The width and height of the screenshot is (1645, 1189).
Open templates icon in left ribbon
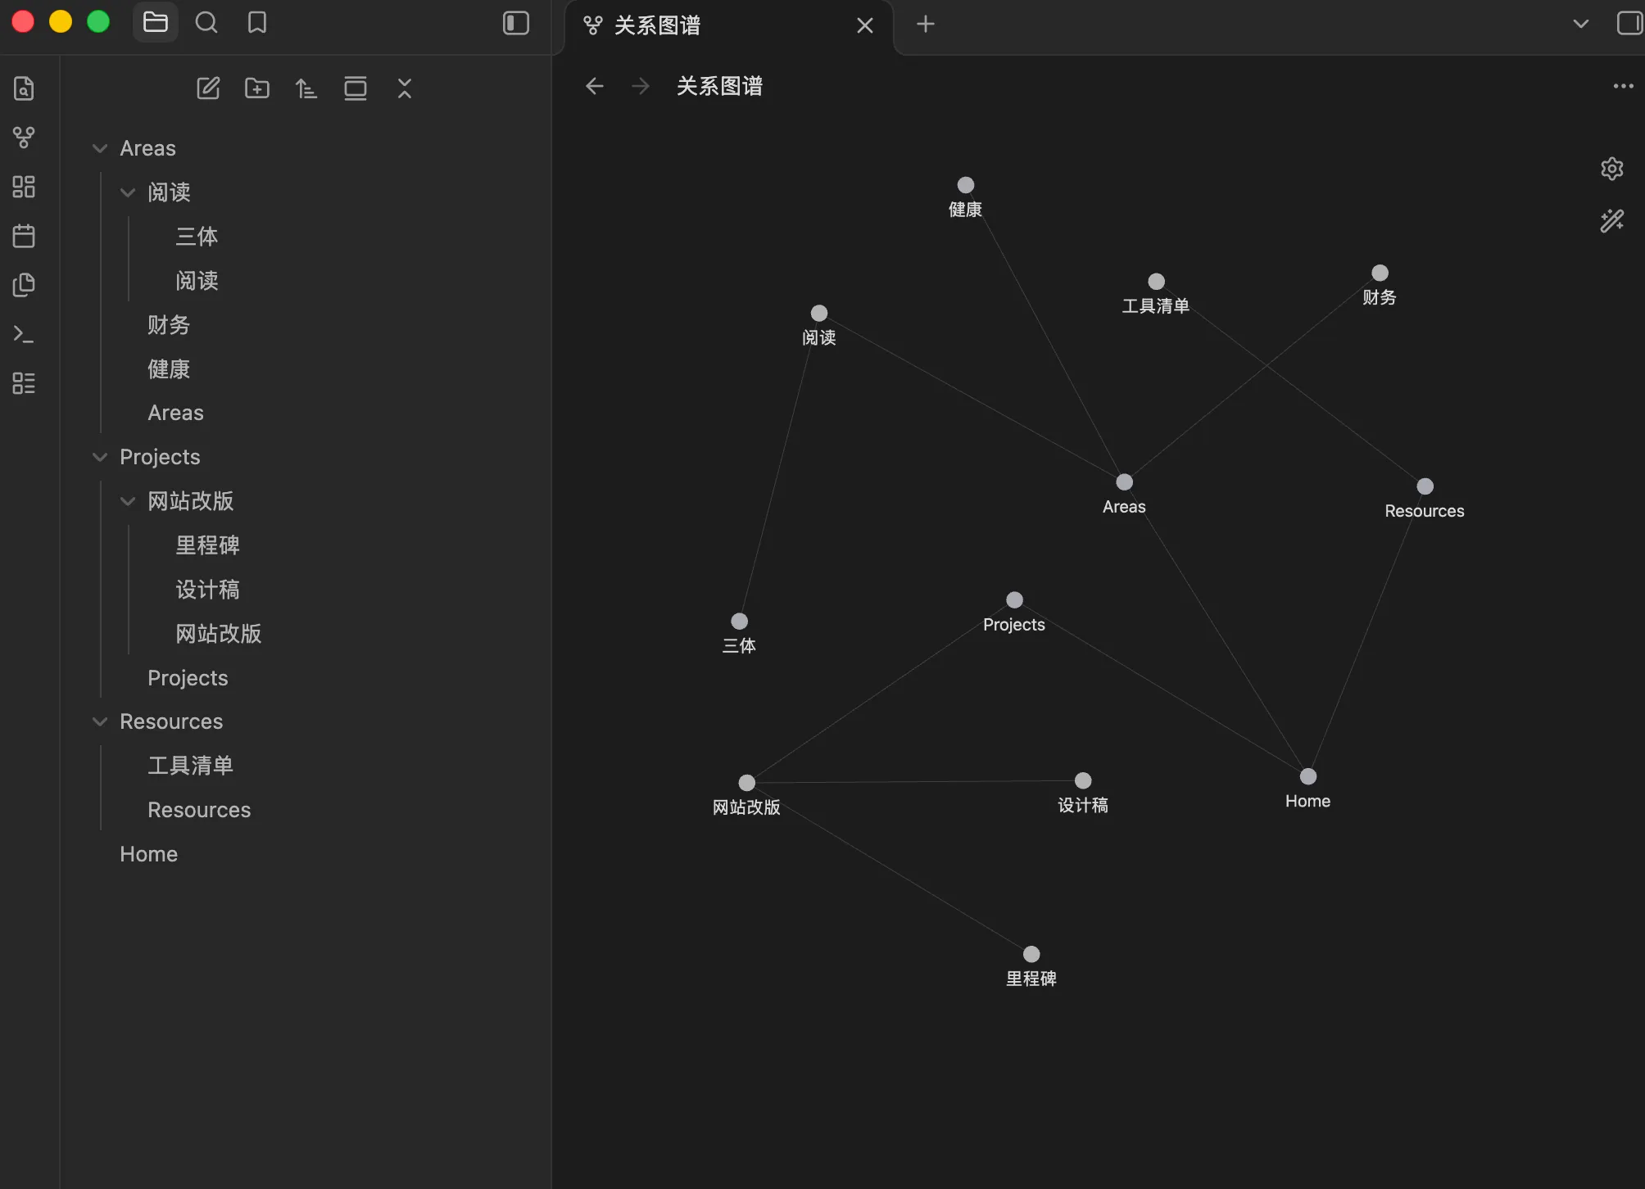[x=24, y=285]
